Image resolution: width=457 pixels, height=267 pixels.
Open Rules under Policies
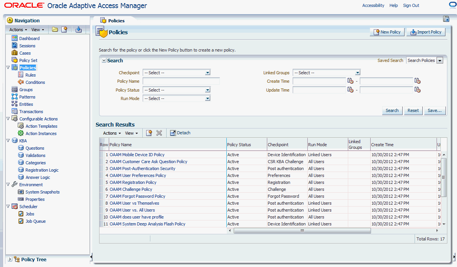(30, 75)
